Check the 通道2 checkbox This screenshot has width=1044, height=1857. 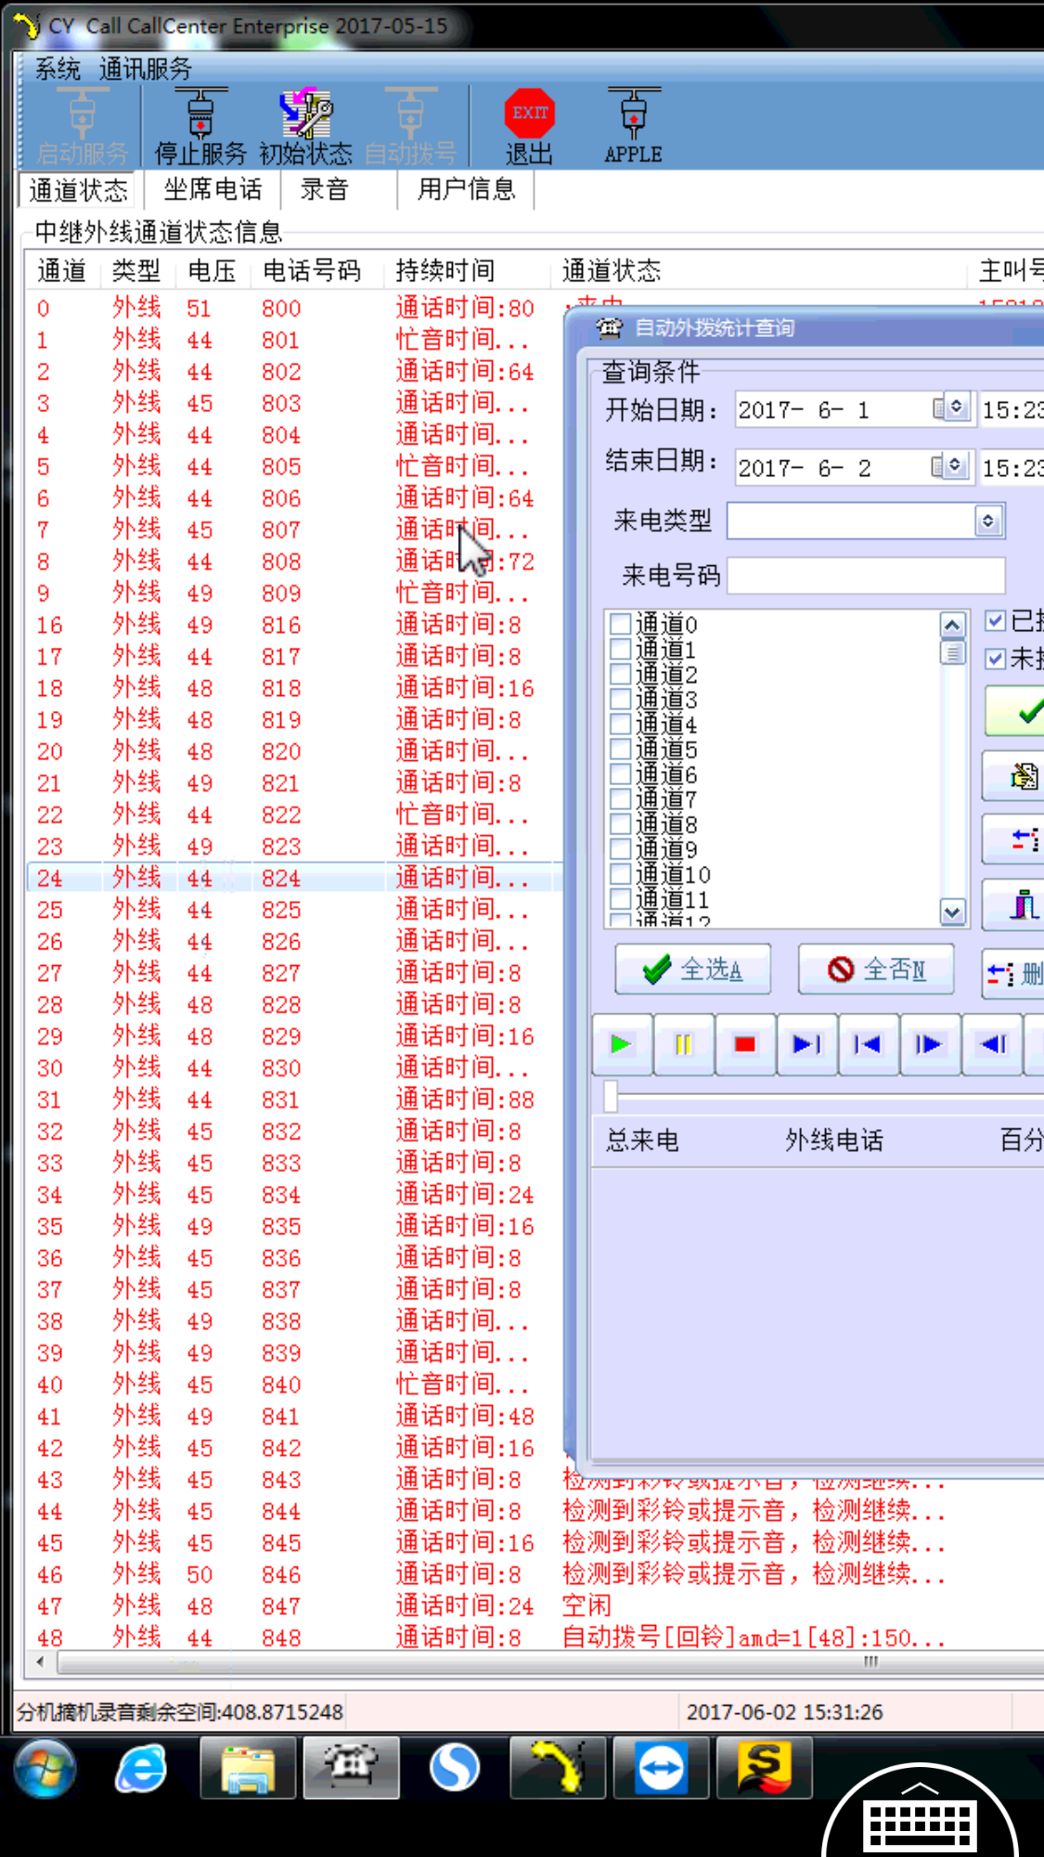(621, 674)
